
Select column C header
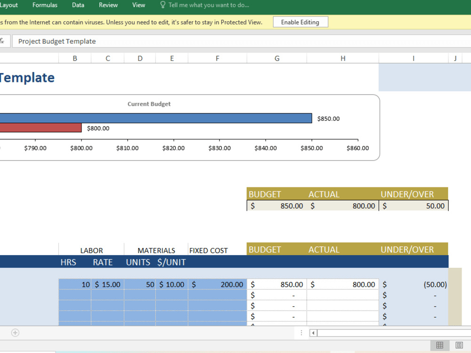(x=107, y=58)
